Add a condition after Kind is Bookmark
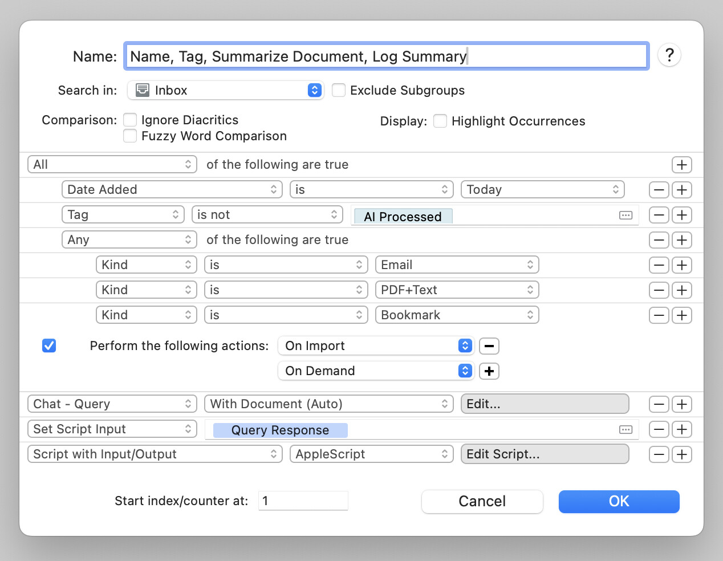This screenshot has height=561, width=723. point(682,315)
